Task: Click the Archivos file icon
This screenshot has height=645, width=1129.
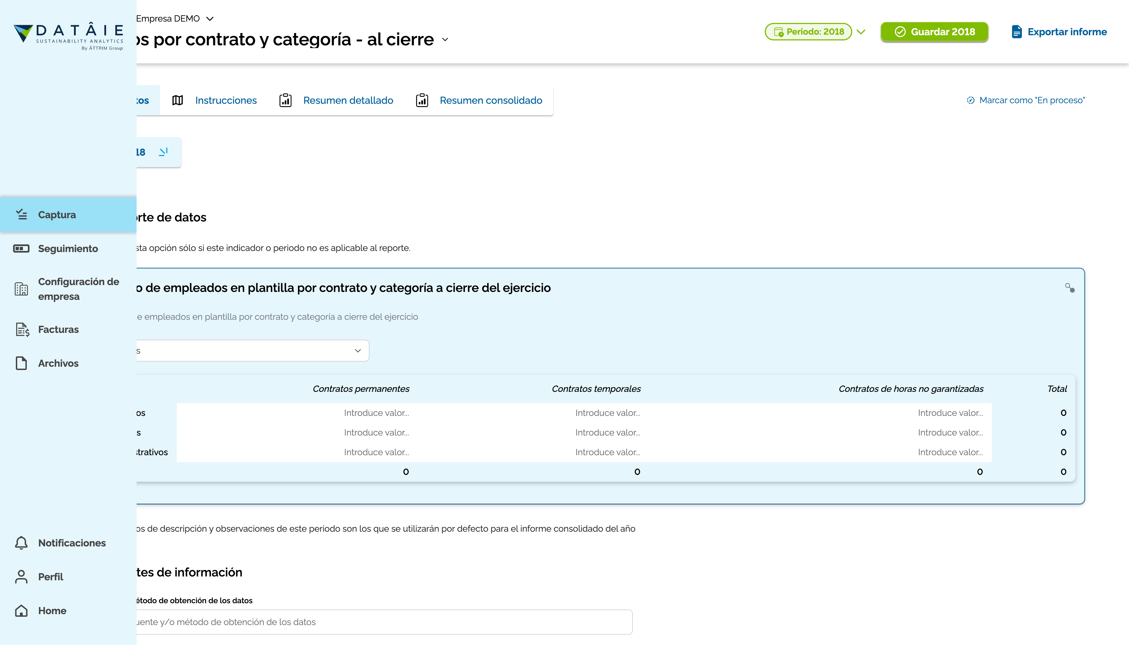Action: [x=21, y=363]
